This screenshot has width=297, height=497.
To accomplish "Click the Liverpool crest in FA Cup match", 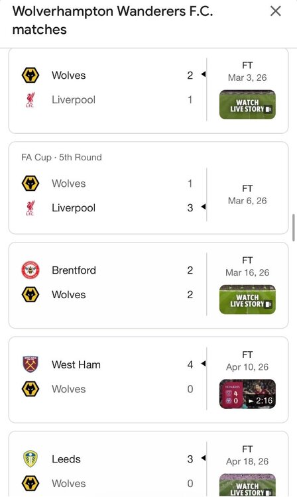I will click(x=30, y=208).
